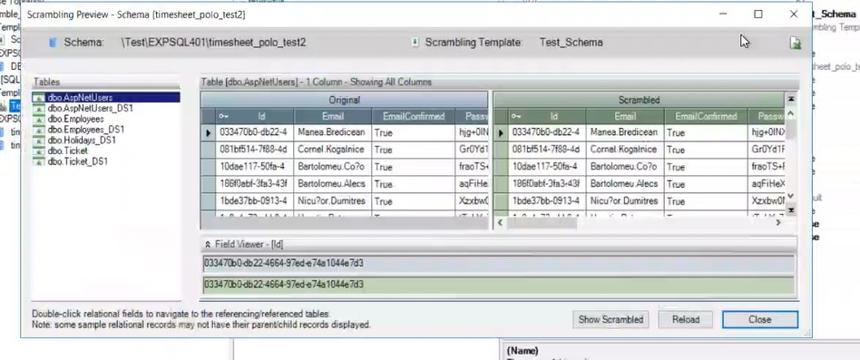
Task: Collapse the Field Viewer panel
Action: pyautogui.click(x=208, y=245)
